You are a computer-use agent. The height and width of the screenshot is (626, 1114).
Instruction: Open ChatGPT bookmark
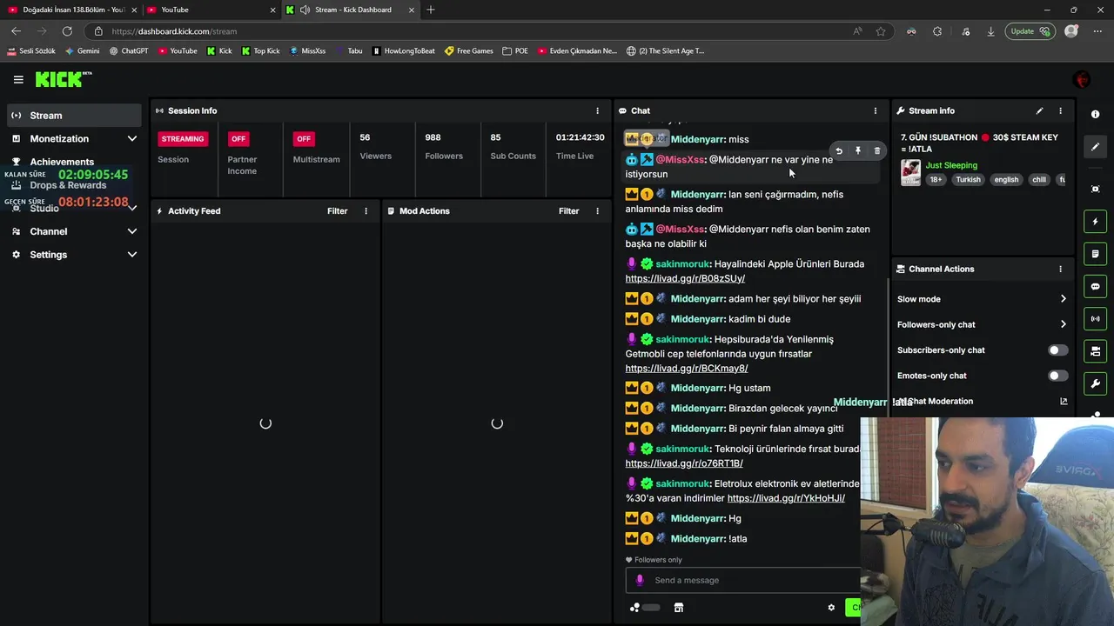pos(129,50)
